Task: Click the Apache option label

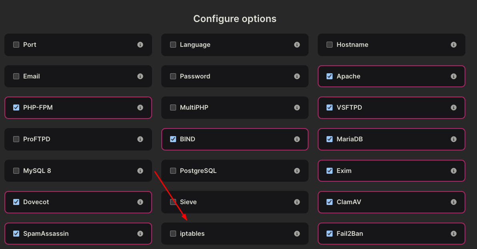Action: pyautogui.click(x=348, y=76)
